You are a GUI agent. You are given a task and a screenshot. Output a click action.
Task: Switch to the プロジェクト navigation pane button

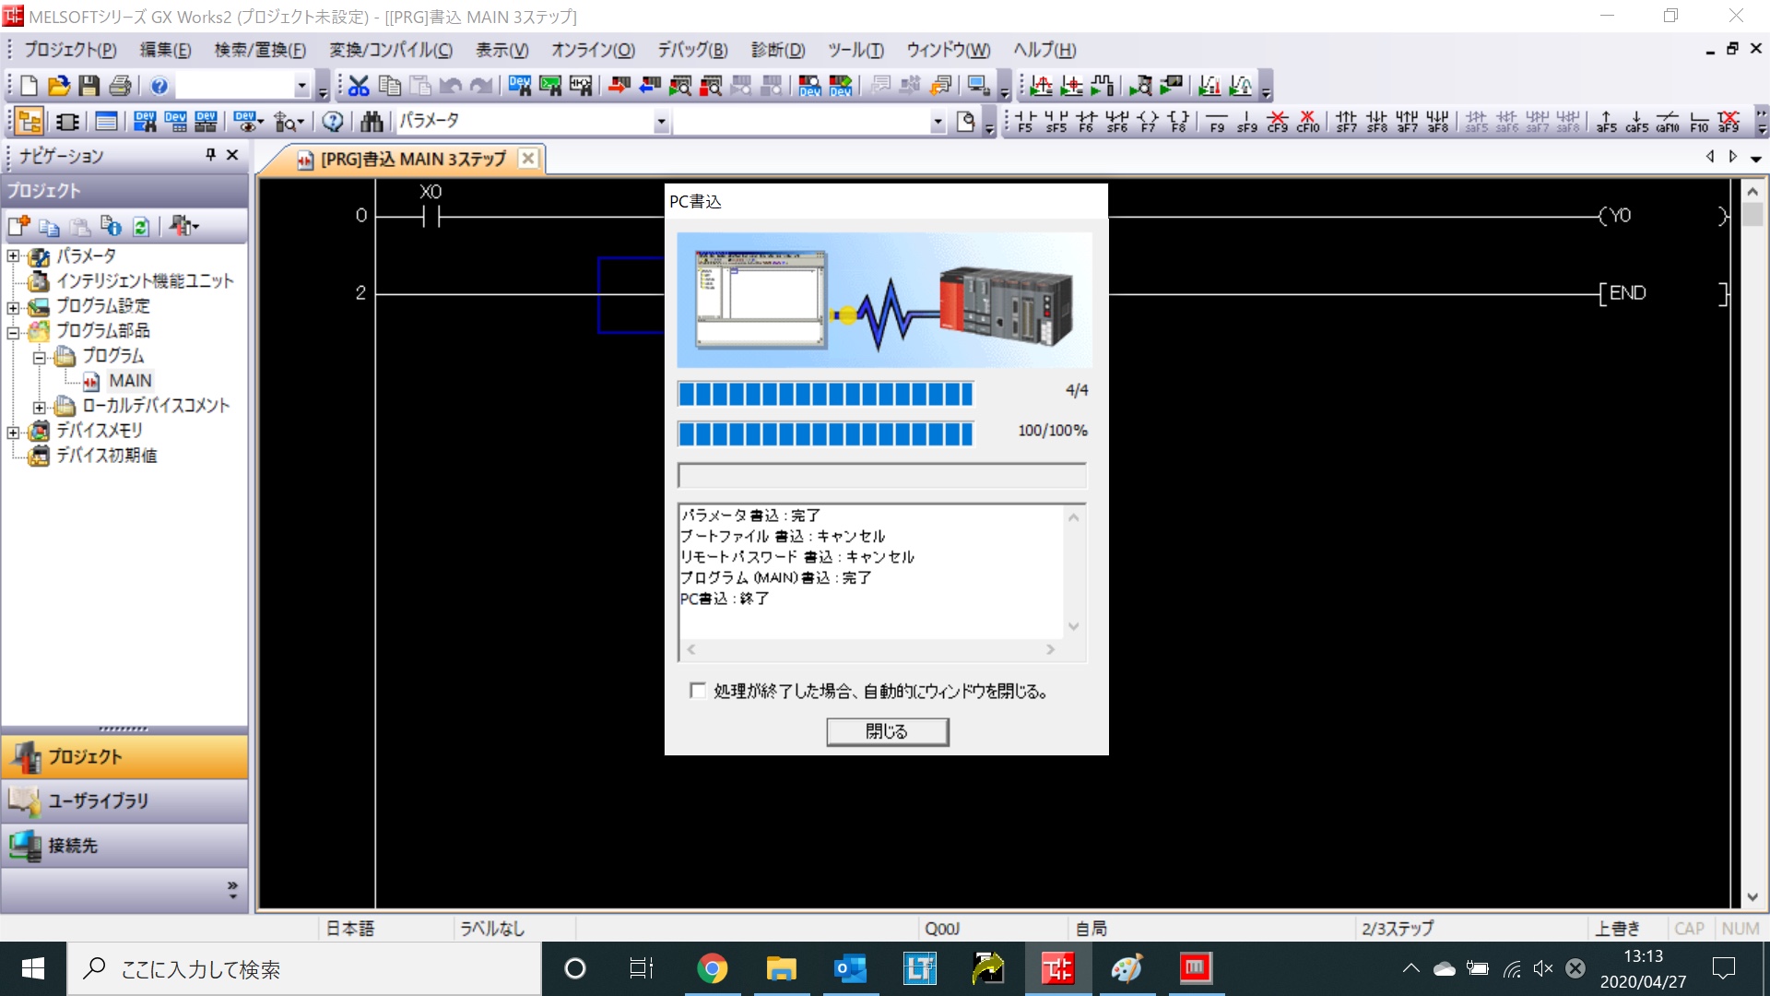124,757
